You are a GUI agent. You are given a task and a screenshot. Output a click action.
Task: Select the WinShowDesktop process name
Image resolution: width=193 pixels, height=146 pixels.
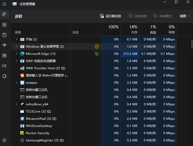pyautogui.click(x=39, y=126)
